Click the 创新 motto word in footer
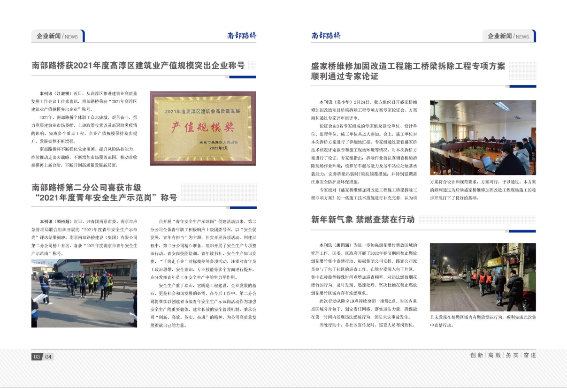 [476, 355]
